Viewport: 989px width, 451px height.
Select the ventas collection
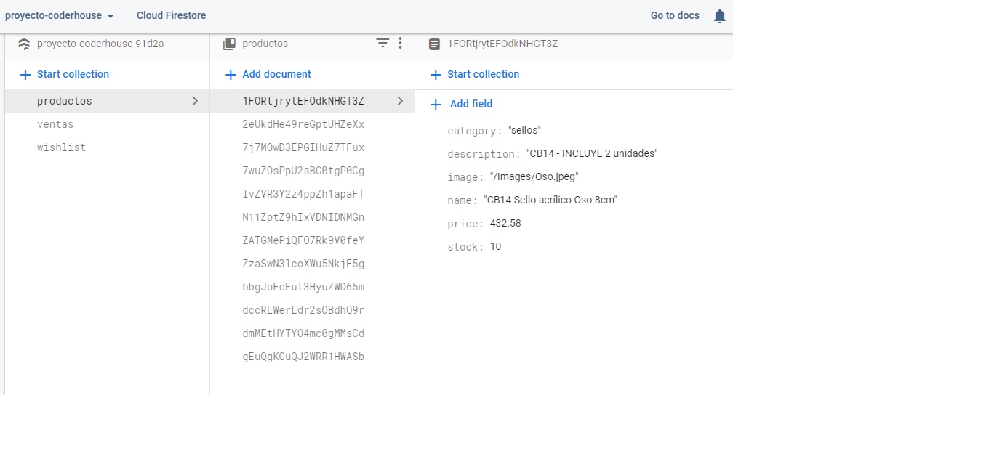pos(57,124)
